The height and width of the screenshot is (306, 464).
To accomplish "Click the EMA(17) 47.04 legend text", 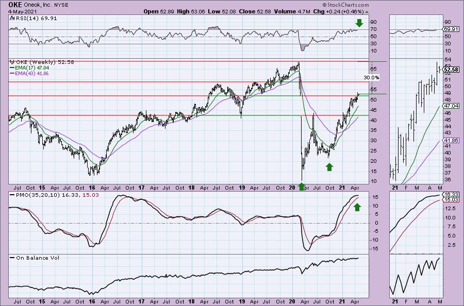I will pos(32,67).
